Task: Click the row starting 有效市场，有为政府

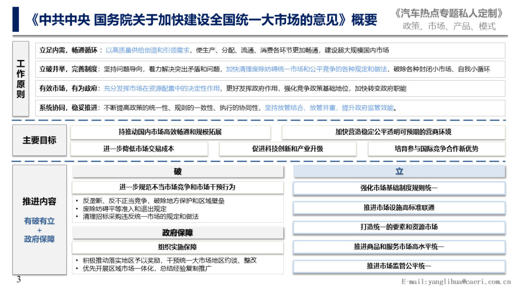Action: coord(270,88)
